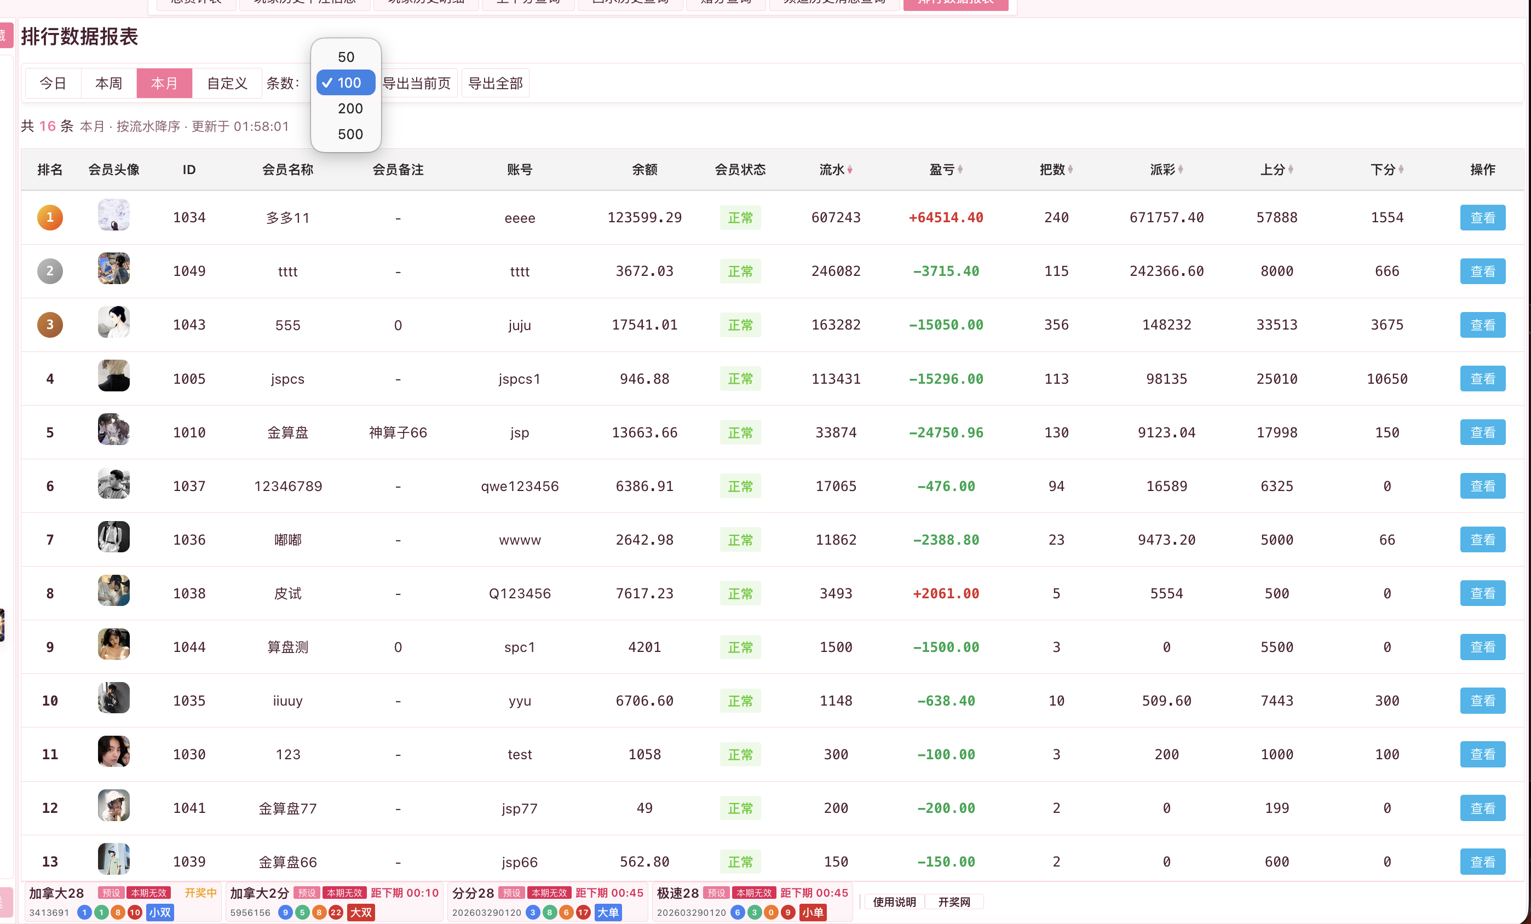Open avatar of member 算盘测
Screen dimensions: 1531x924
coord(114,644)
